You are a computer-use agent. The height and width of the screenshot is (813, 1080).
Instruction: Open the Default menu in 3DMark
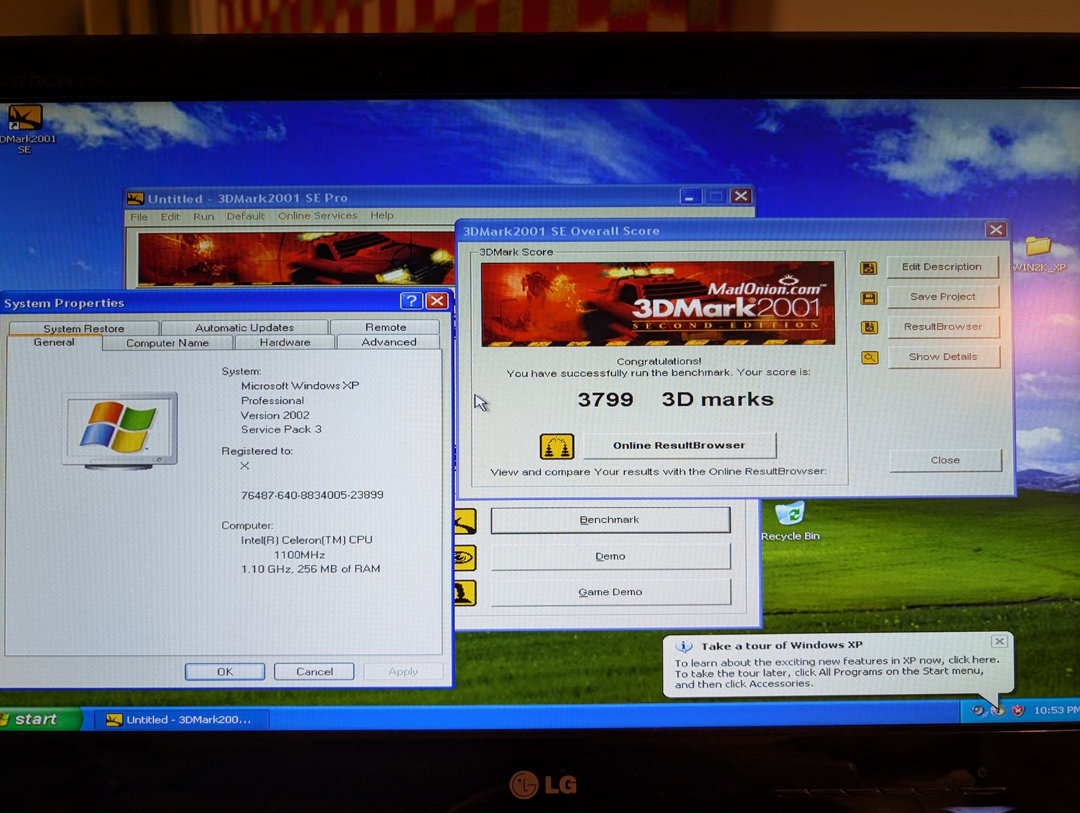(245, 217)
